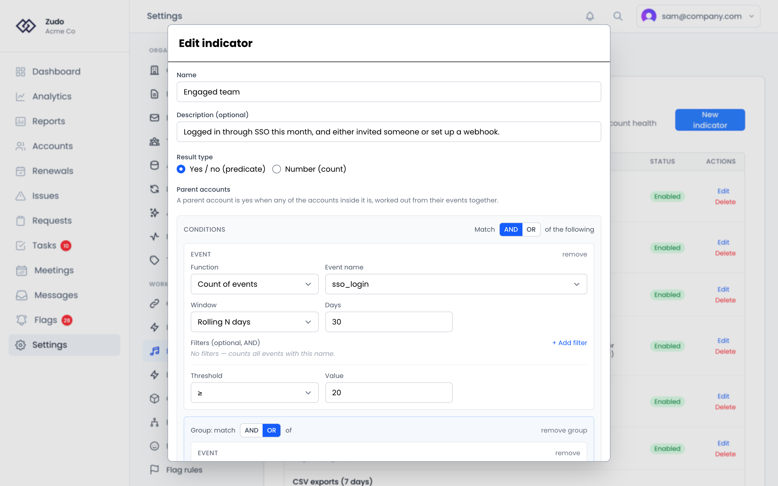Click the smiley face icon in settings sidebar
Screen dimensions: 778x486
[155, 446]
